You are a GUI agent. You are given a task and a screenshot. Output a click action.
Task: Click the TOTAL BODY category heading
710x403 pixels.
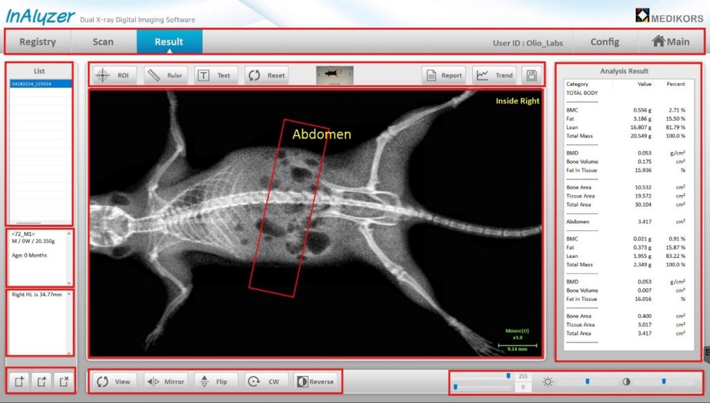click(x=582, y=93)
